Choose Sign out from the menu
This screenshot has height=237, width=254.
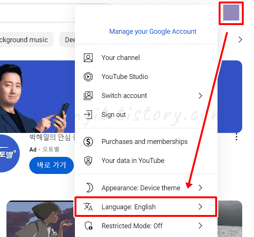[x=146, y=115]
